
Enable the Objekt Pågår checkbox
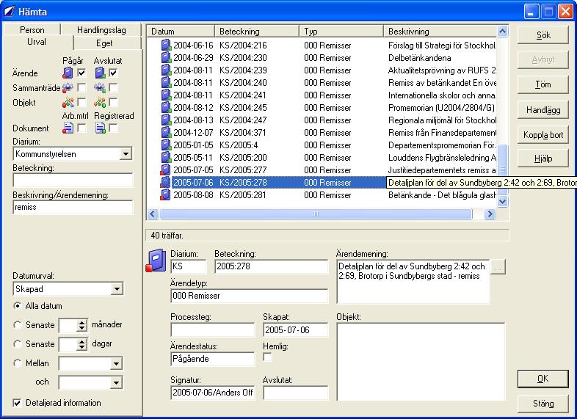pyautogui.click(x=81, y=102)
